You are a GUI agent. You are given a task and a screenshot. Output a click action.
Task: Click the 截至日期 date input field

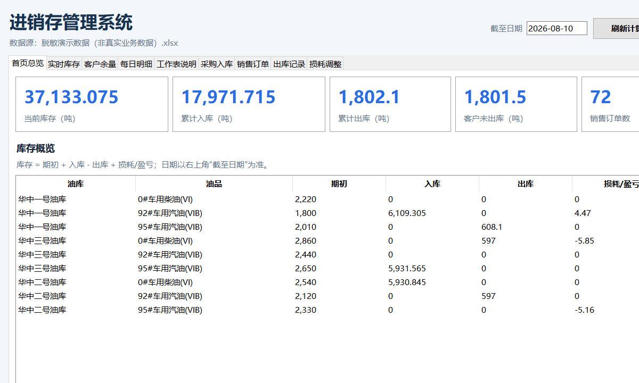tap(557, 28)
